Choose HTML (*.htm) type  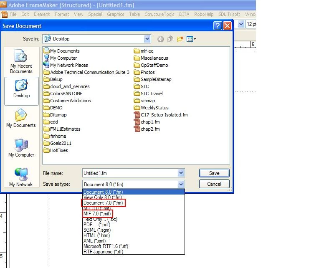coord(134,235)
